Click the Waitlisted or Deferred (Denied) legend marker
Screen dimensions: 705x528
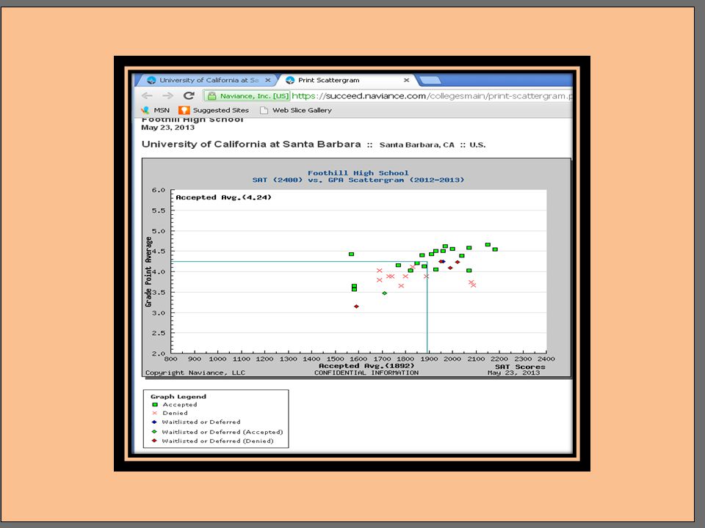[154, 441]
